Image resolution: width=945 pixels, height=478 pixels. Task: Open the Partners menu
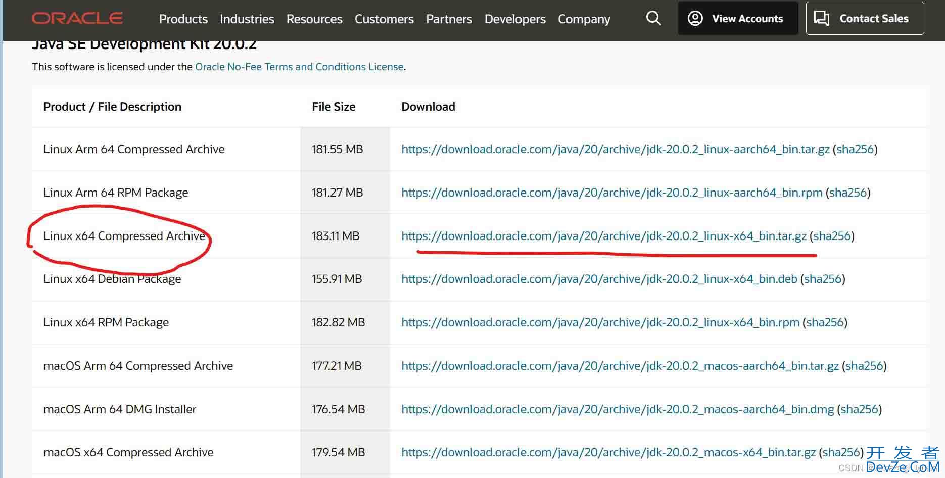click(449, 19)
